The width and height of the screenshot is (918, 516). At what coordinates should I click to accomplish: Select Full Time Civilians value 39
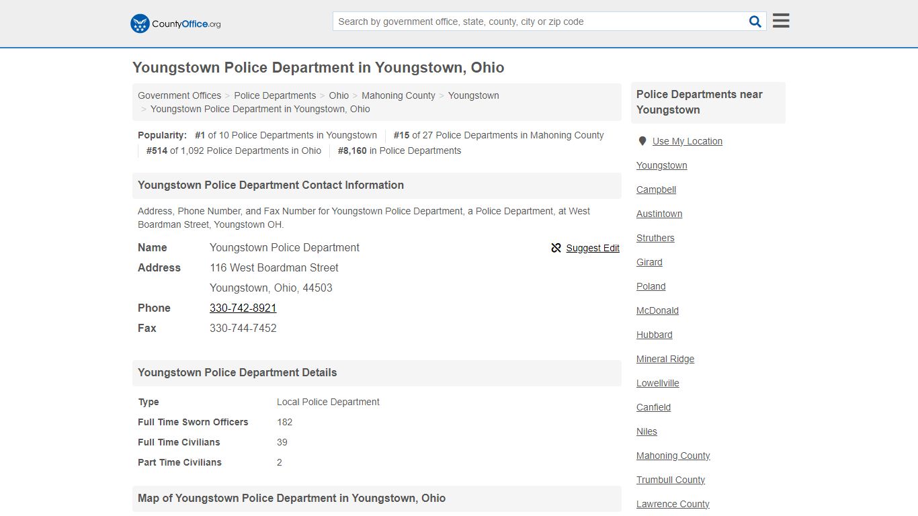(x=282, y=442)
